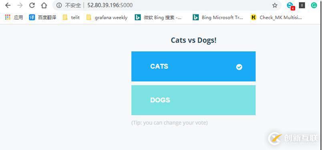Open the telit bookmarks folder

click(x=71, y=18)
